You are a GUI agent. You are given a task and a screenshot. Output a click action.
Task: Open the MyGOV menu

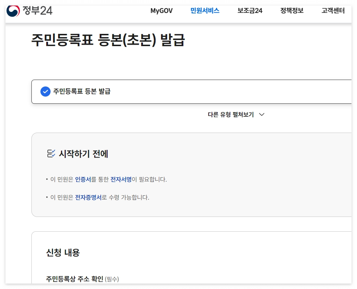click(x=161, y=11)
